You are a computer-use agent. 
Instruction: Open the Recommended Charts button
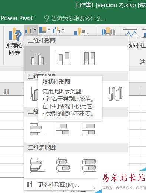pos(14,41)
